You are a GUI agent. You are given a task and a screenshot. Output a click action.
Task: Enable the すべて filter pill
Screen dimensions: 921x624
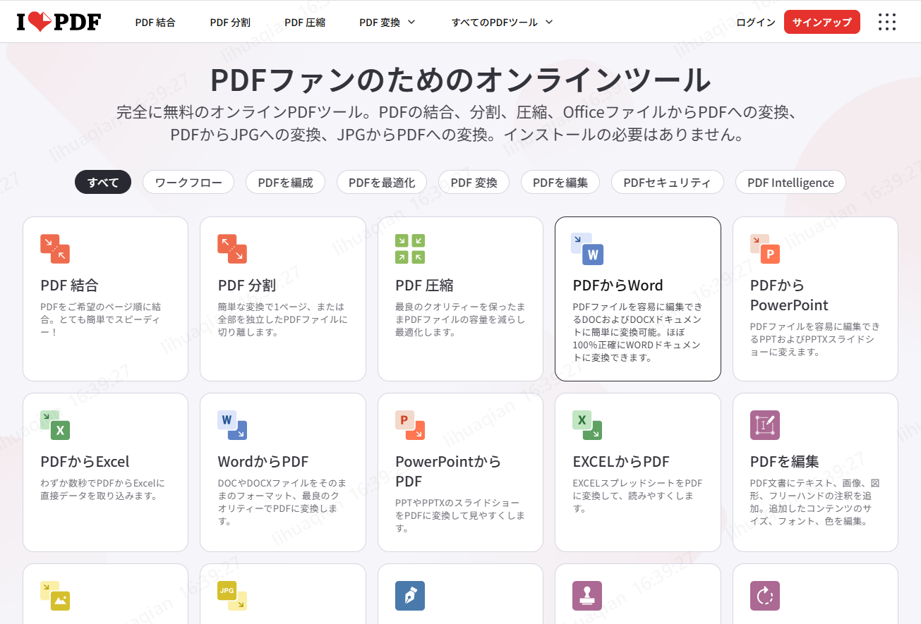pos(102,182)
